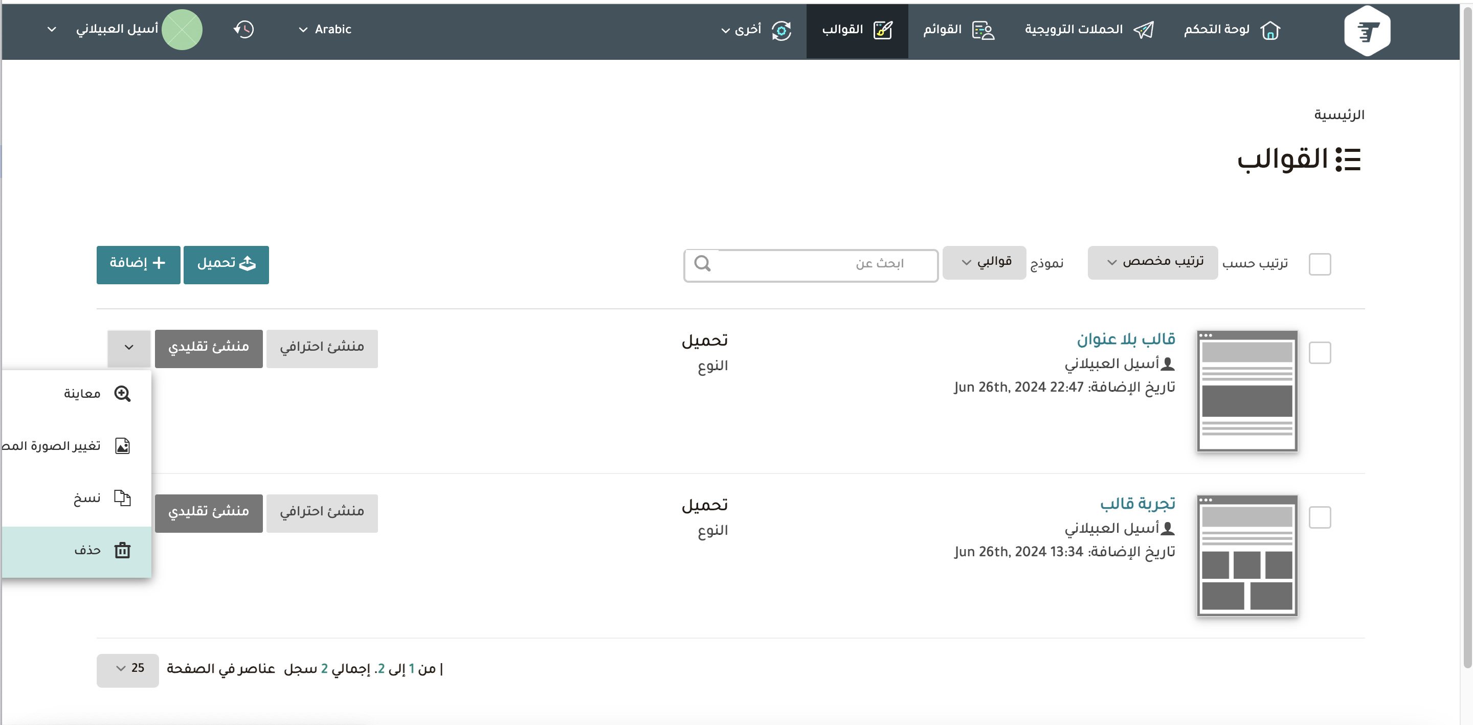Check the box for تجربة قالب
Screen dimensions: 1473x725
1320,517
